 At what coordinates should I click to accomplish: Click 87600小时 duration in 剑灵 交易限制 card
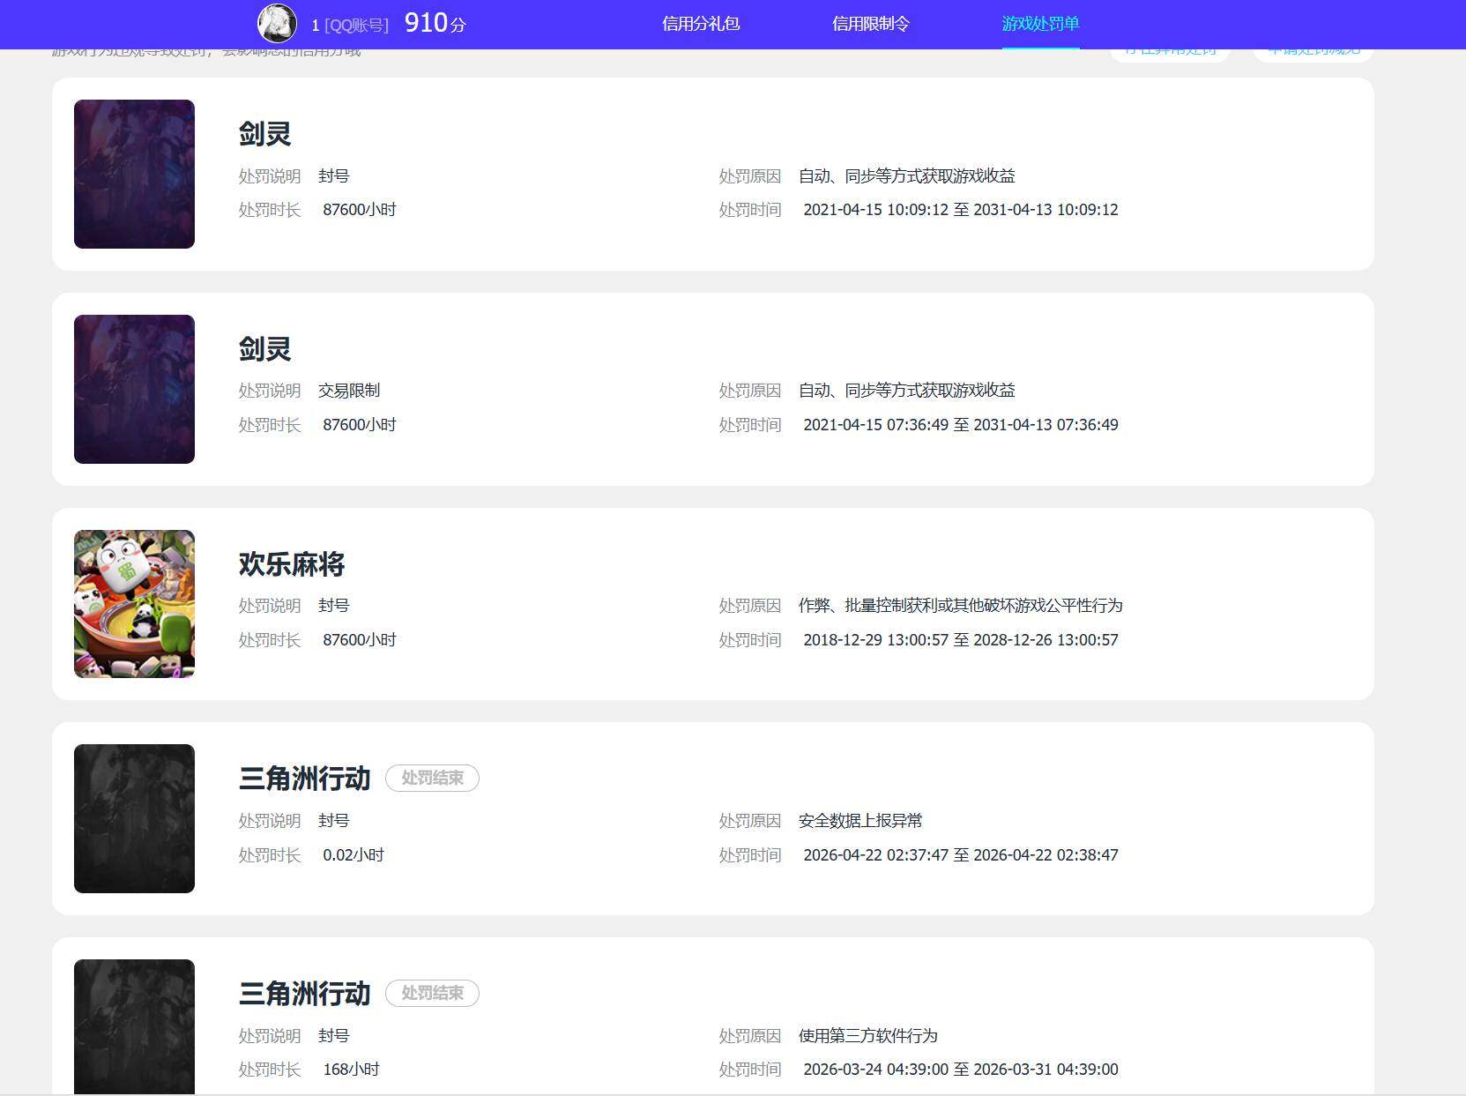pyautogui.click(x=360, y=425)
